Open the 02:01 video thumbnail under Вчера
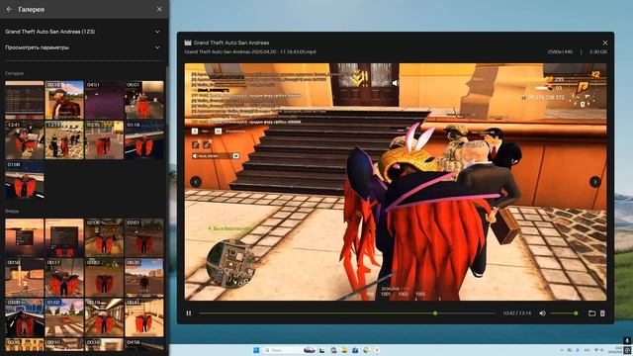The width and height of the screenshot is (633, 356). pyautogui.click(x=144, y=237)
